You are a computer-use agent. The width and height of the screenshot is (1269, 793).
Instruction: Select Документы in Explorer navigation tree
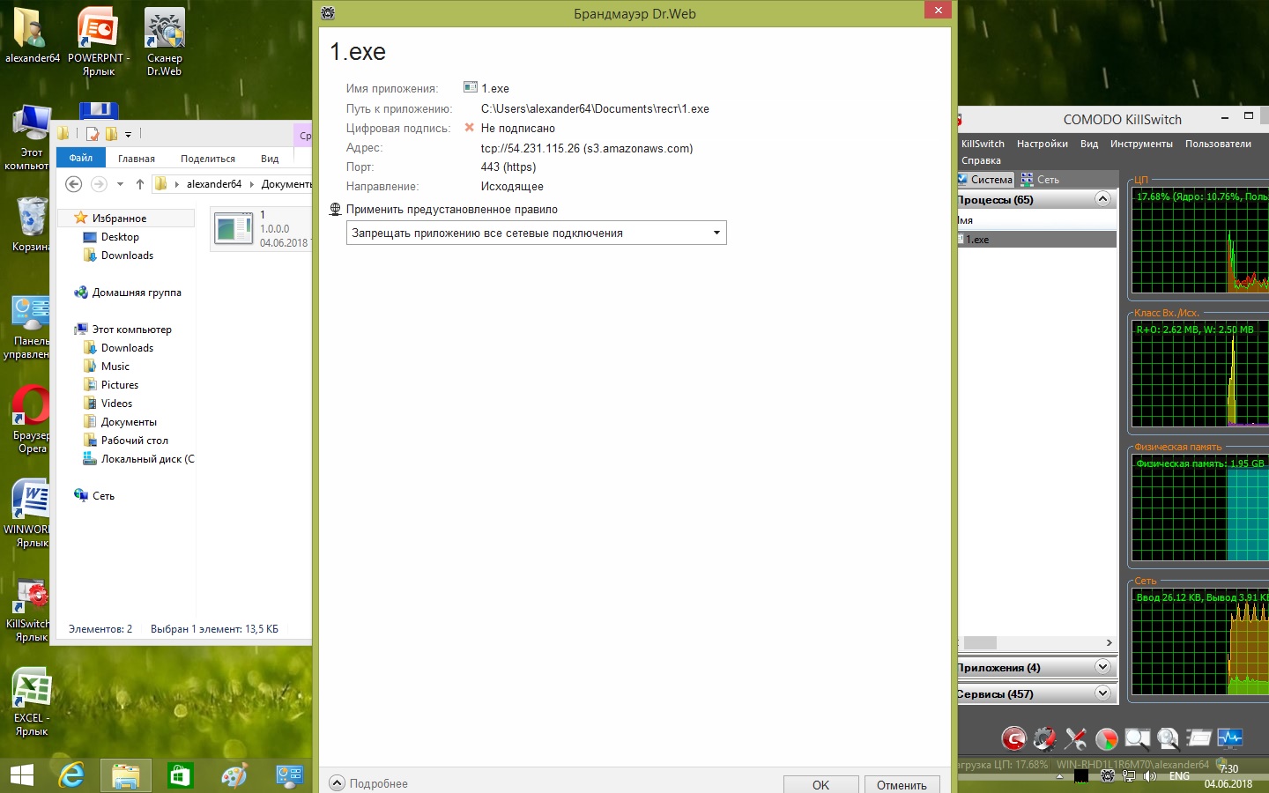pyautogui.click(x=129, y=422)
